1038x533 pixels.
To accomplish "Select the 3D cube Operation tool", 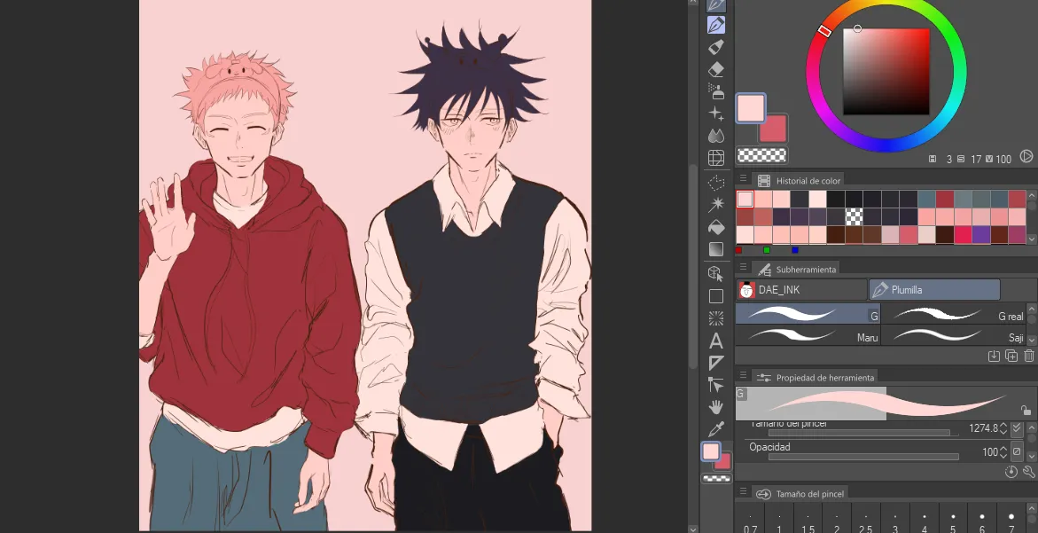I will pyautogui.click(x=715, y=273).
